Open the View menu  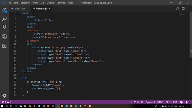tap(35, 3)
